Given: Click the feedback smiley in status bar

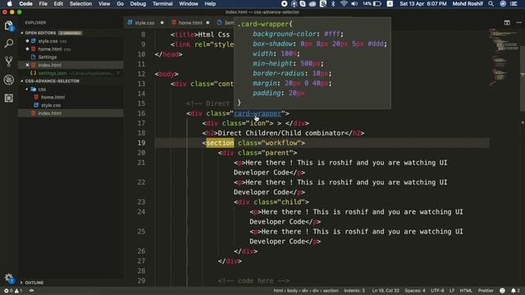Looking at the screenshot, I should click(502, 291).
